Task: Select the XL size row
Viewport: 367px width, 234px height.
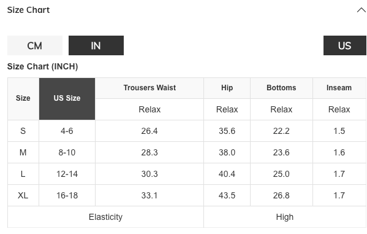Action: pyautogui.click(x=187, y=195)
